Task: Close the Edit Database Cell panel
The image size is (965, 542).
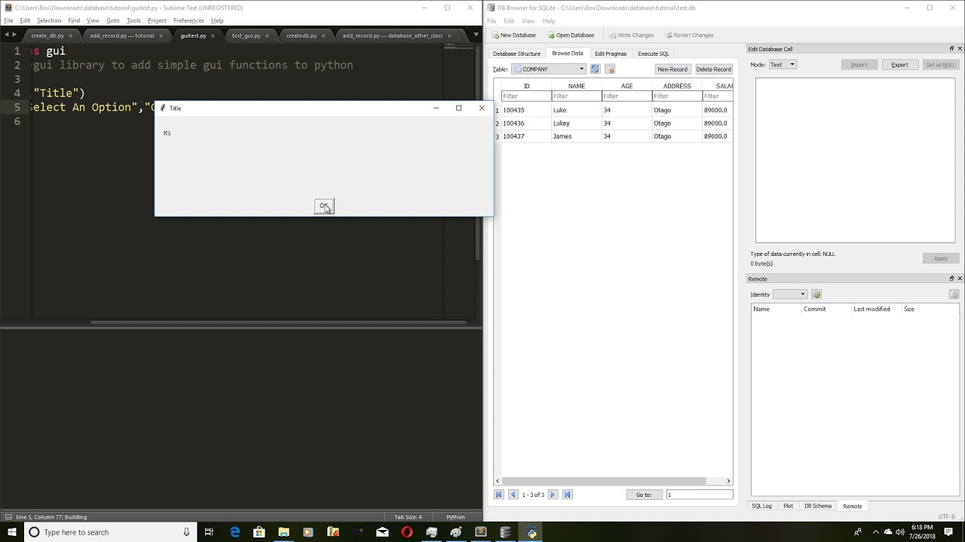Action: 960,49
